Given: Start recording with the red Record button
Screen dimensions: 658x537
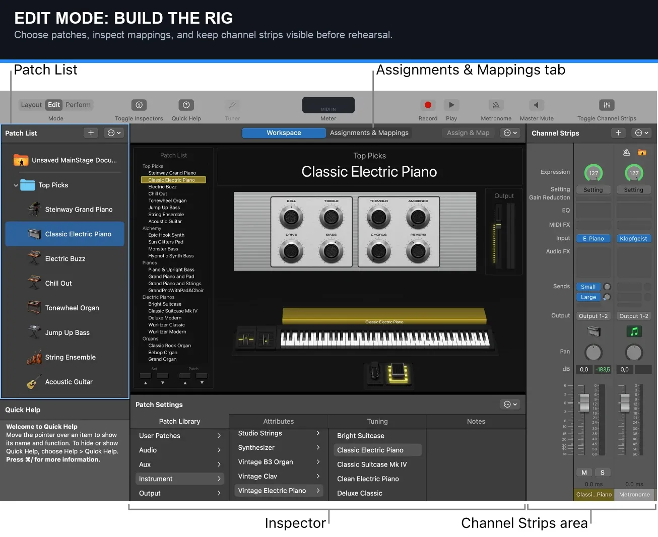Looking at the screenshot, I should point(428,105).
